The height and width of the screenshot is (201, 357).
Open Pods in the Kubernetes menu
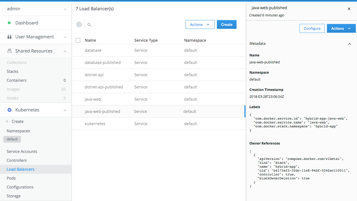(11, 178)
